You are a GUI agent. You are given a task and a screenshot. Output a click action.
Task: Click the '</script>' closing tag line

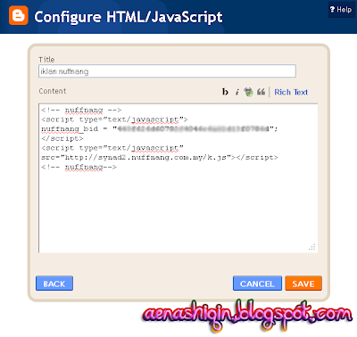point(62,138)
